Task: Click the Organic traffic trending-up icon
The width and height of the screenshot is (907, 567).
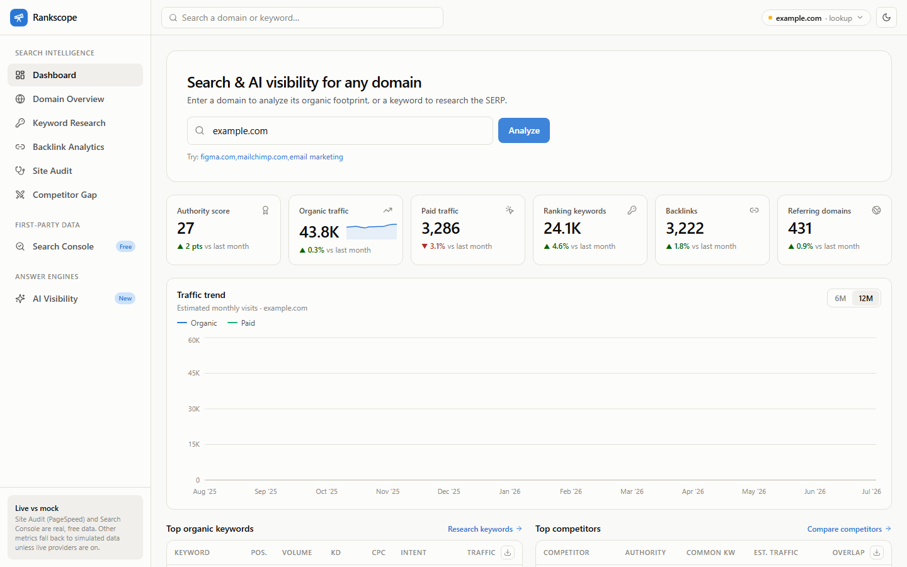Action: (388, 210)
